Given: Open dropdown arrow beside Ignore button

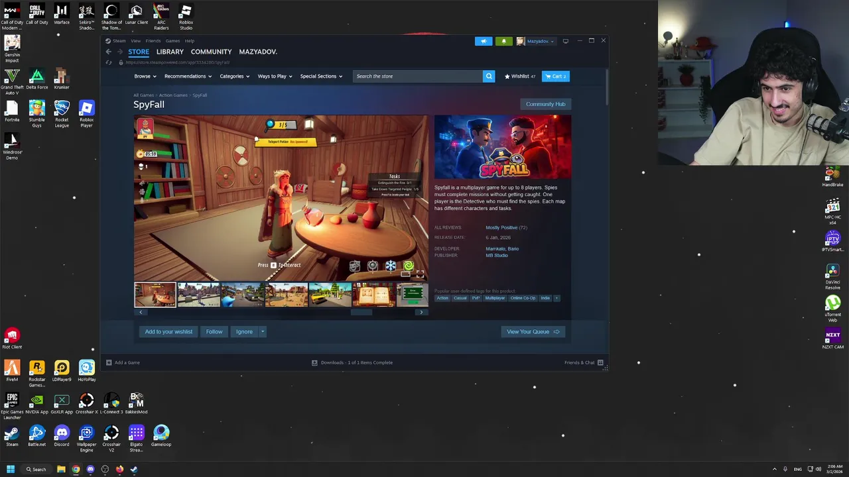Looking at the screenshot, I should tap(262, 332).
